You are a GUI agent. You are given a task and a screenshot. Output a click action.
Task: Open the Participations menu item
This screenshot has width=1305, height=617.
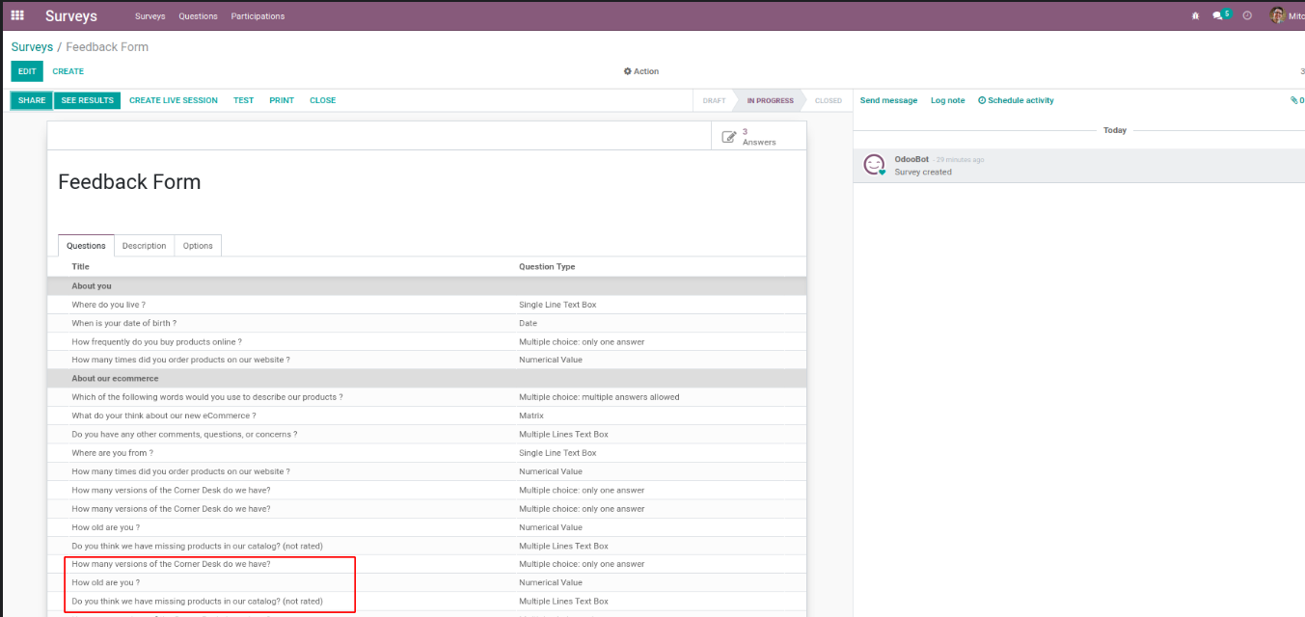point(258,16)
